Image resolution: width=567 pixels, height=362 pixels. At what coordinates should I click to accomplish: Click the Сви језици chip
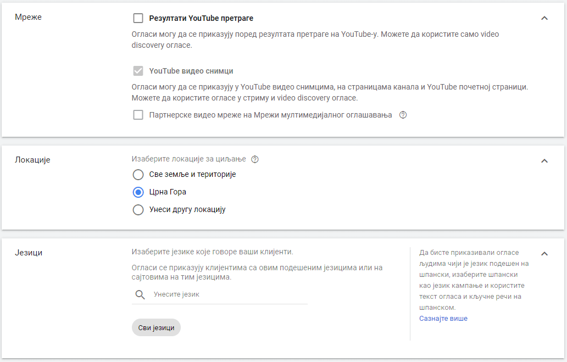pyautogui.click(x=156, y=327)
